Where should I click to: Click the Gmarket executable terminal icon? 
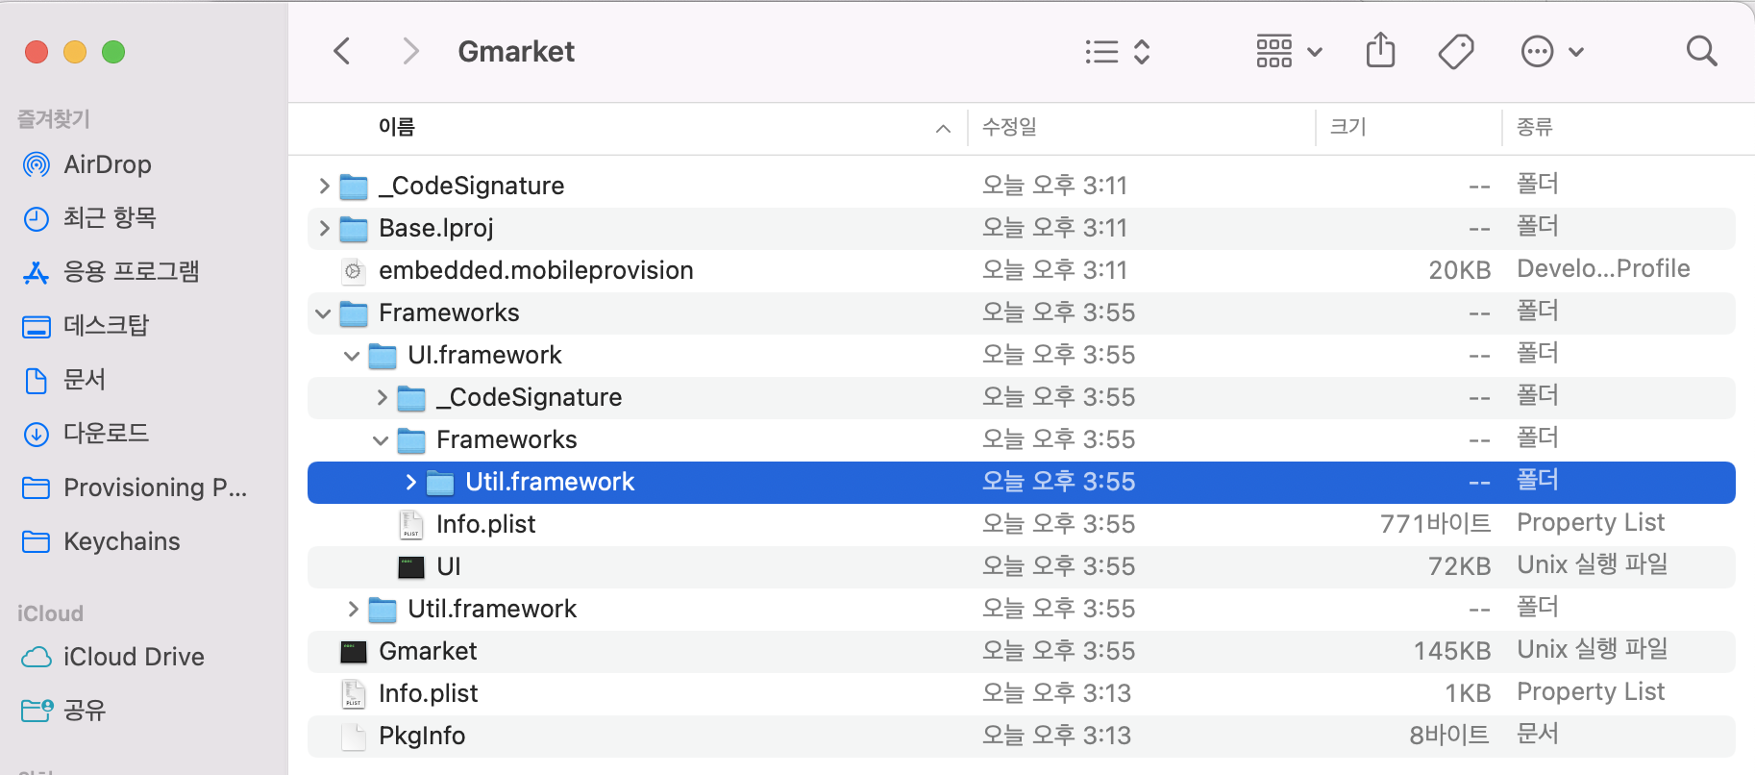(x=354, y=652)
